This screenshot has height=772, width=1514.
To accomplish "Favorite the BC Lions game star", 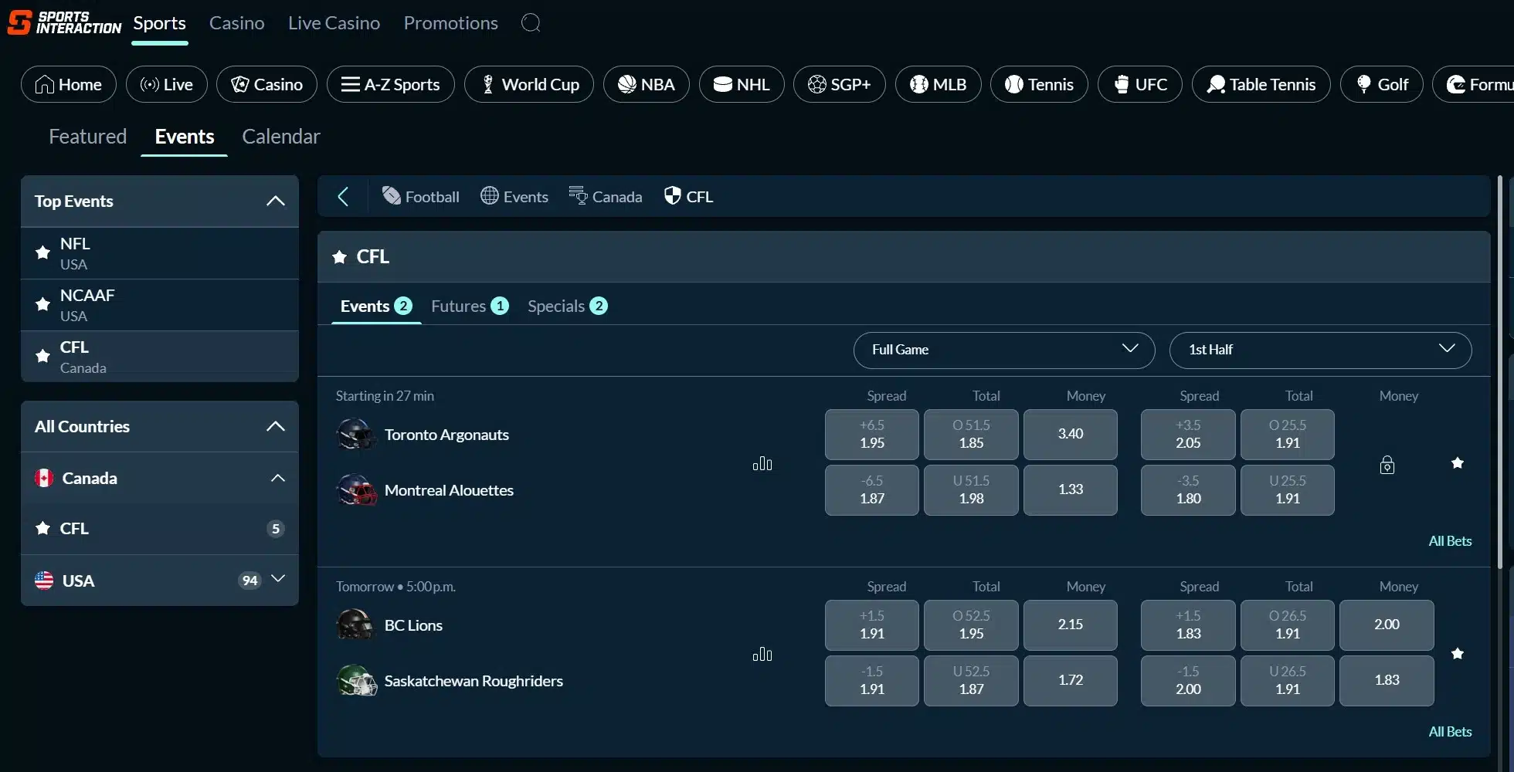I will 1458,654.
